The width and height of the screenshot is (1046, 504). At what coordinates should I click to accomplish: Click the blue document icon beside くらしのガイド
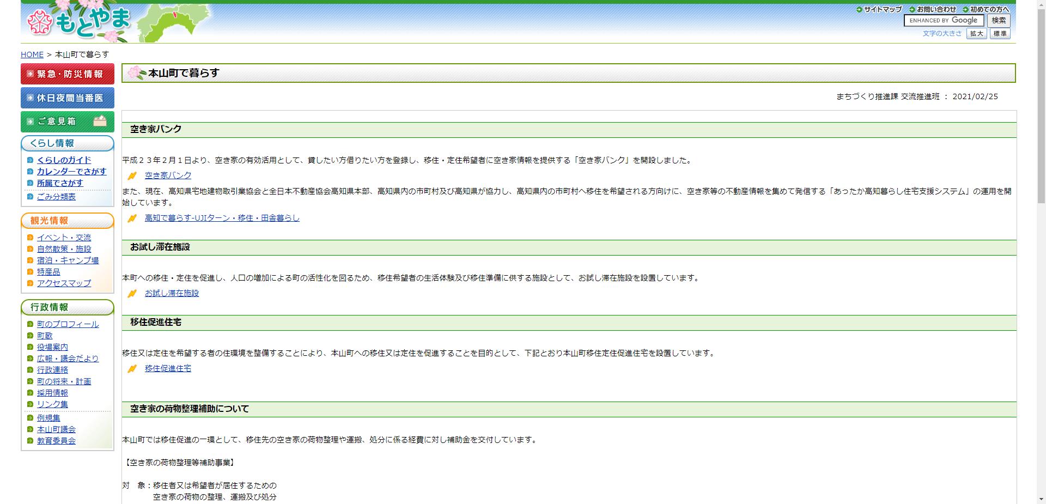click(31, 160)
